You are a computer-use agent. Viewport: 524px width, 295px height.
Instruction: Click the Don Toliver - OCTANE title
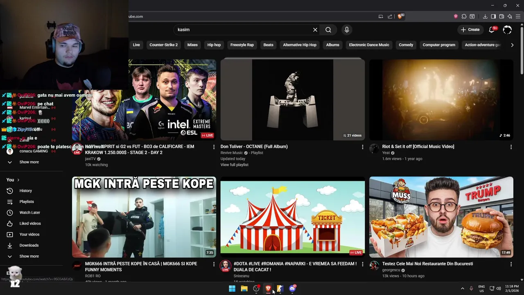[x=254, y=147]
